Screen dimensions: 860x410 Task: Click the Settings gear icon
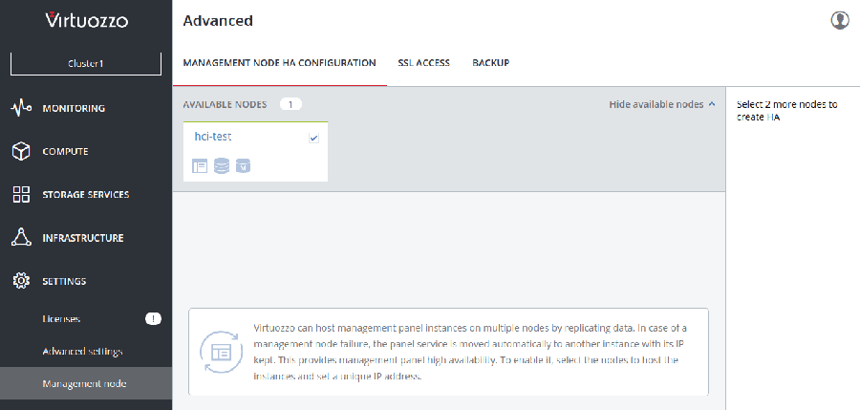tap(21, 281)
